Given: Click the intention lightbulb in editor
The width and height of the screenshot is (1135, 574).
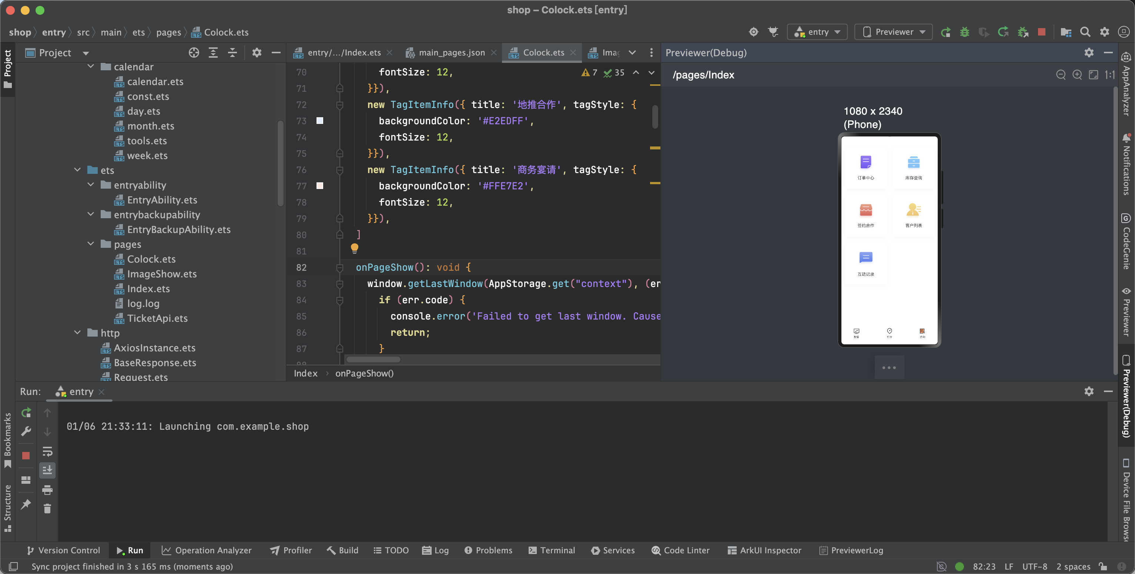Looking at the screenshot, I should point(354,248).
